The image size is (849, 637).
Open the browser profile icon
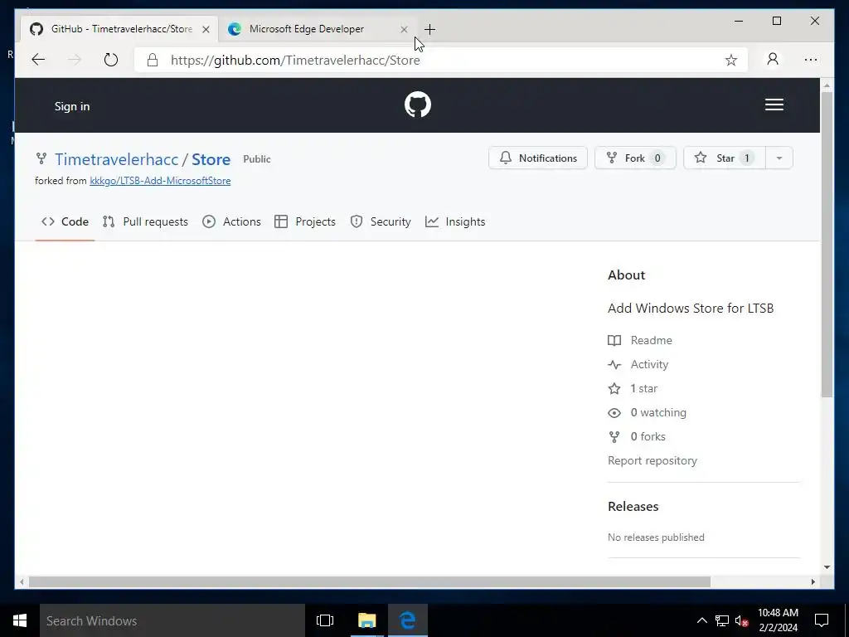773,59
